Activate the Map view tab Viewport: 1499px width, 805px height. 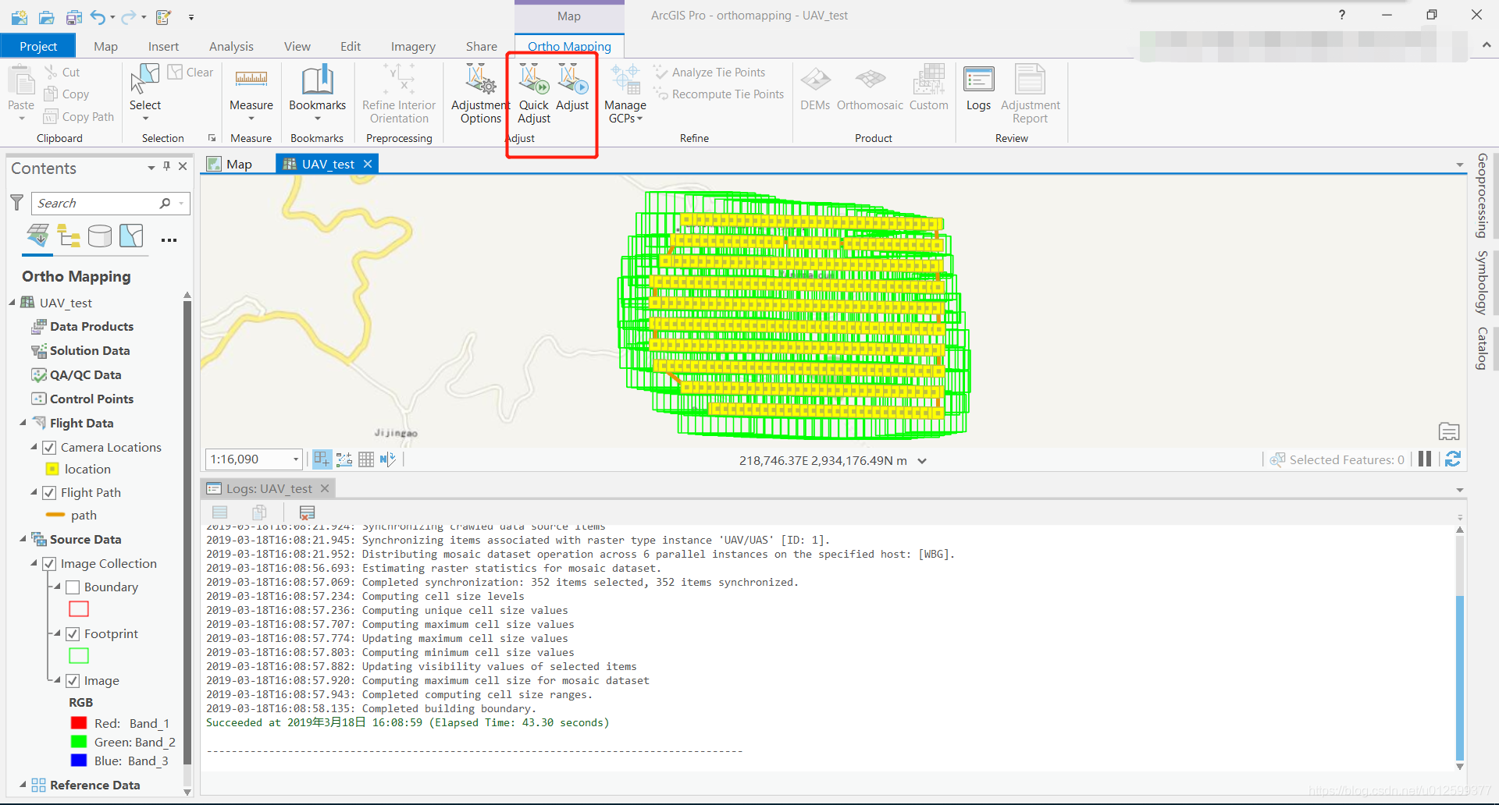click(x=230, y=164)
